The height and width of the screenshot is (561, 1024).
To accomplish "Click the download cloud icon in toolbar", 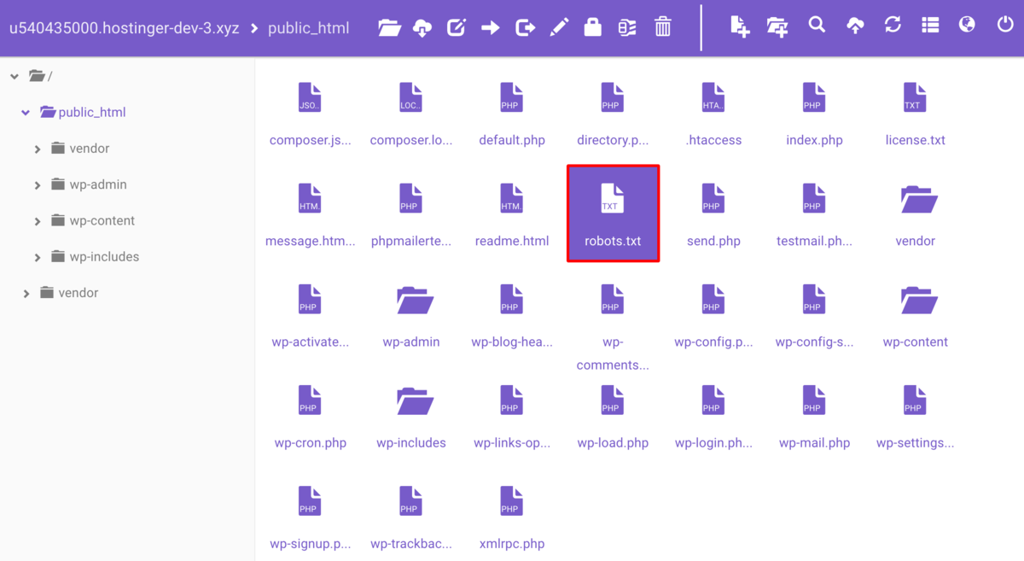I will (x=422, y=27).
